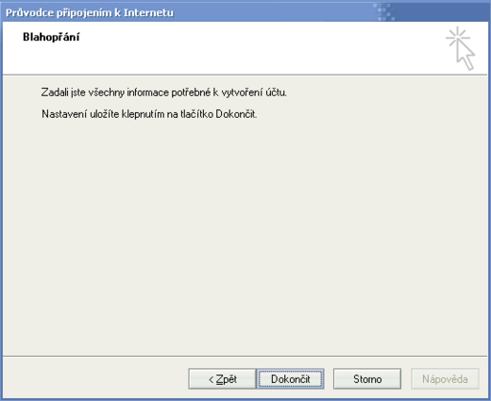Go back with the Zpět button
Viewport: 491px width, 401px height.
pyautogui.click(x=222, y=379)
